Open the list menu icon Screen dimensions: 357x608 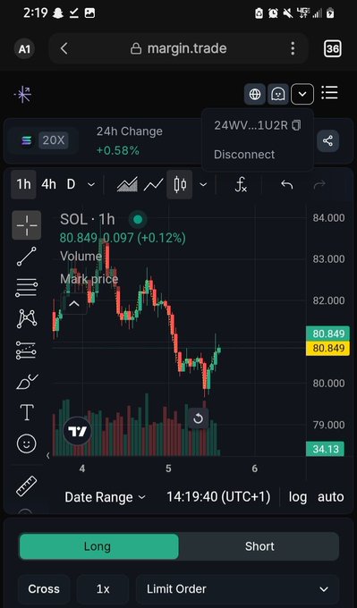329,93
